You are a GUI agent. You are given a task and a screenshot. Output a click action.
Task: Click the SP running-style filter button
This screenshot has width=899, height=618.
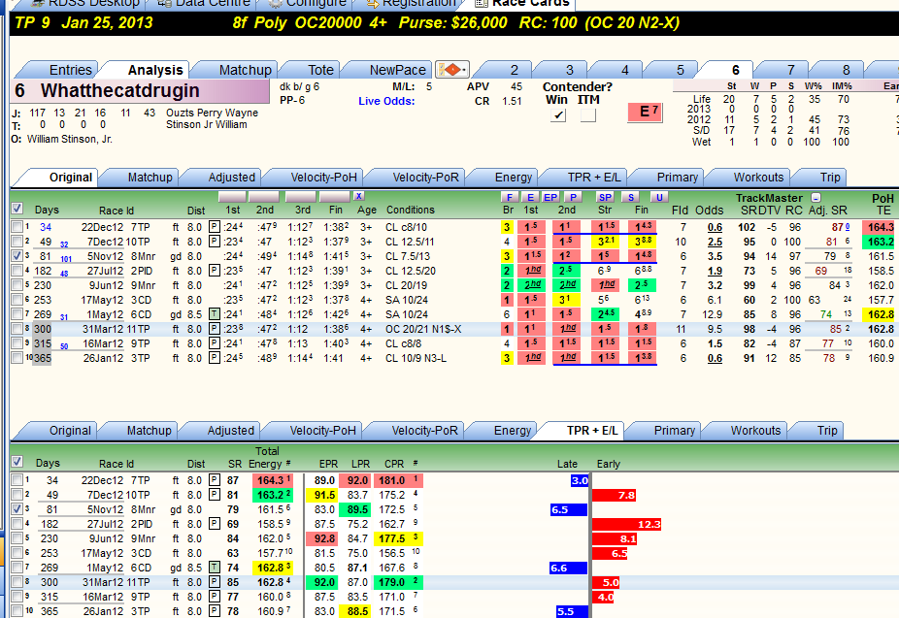pyautogui.click(x=605, y=197)
